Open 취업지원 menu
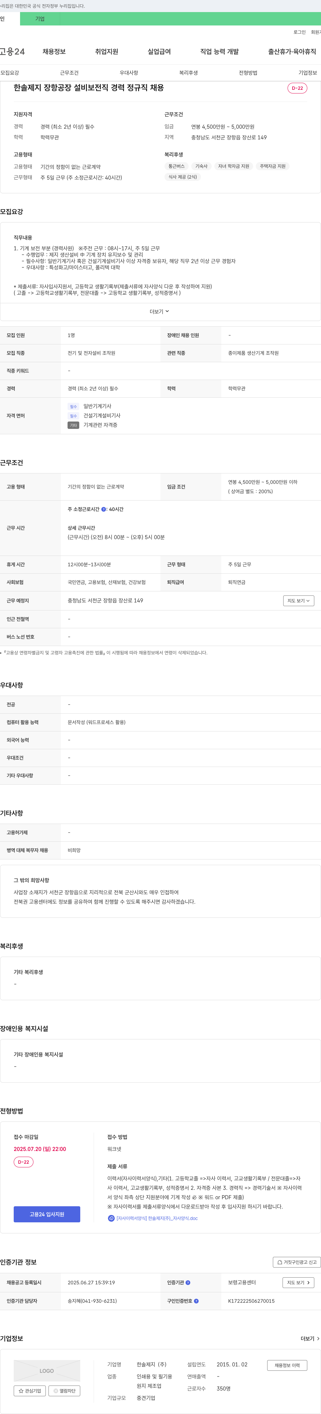Screen dimensions: 321x1414 pyautogui.click(x=107, y=52)
